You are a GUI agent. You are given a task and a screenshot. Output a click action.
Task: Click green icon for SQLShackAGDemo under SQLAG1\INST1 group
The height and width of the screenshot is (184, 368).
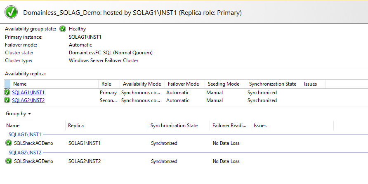pos(9,143)
